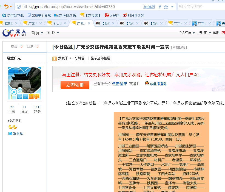The image size is (225, 192).
Task: Click the orange back arrow icon
Action: pos(6,7)
